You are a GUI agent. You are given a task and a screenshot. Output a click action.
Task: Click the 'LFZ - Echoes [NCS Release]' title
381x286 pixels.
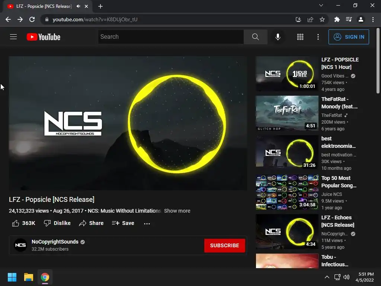[338, 221]
